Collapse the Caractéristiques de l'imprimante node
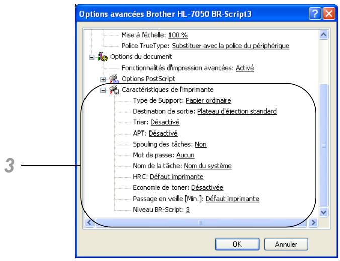The width and height of the screenshot is (340, 261). pyautogui.click(x=103, y=90)
